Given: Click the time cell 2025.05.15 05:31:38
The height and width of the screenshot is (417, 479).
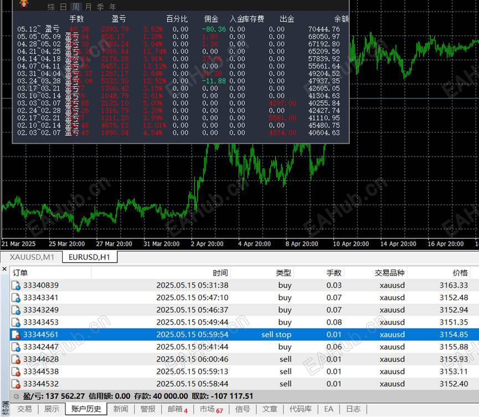Looking at the screenshot, I should pyautogui.click(x=192, y=285).
